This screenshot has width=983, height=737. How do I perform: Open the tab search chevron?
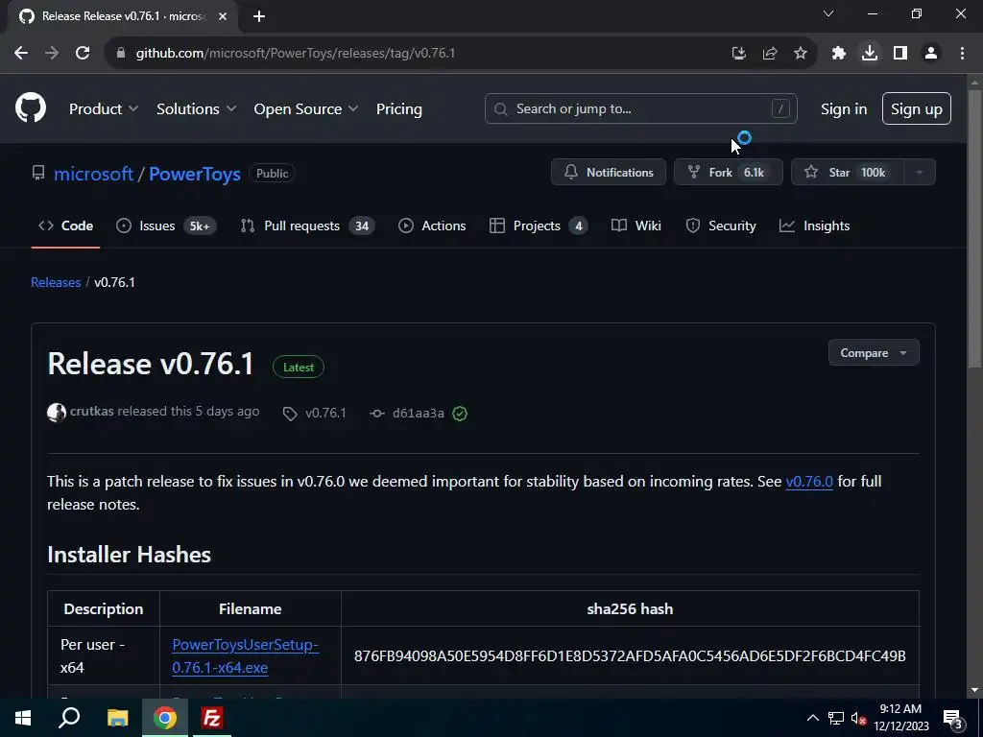[x=828, y=13]
